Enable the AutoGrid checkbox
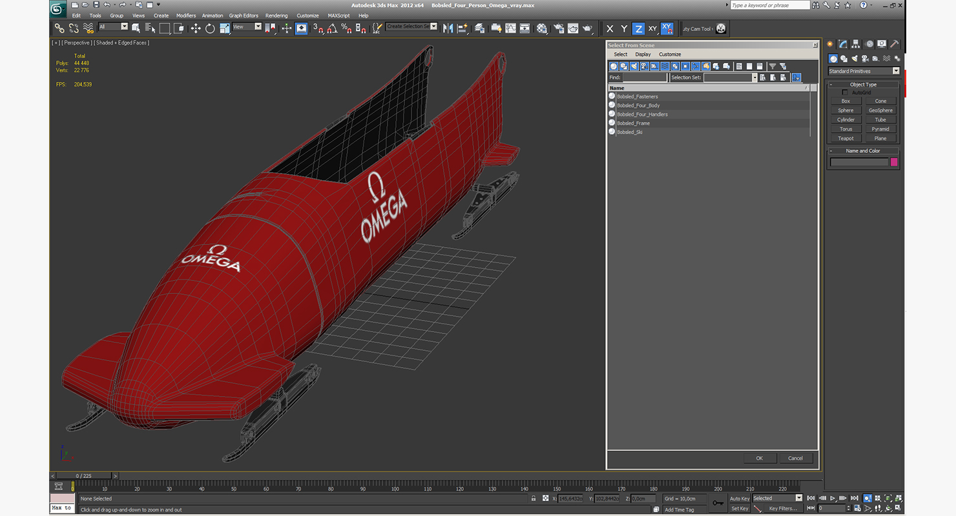Screen dimensions: 956x516 pos(845,93)
